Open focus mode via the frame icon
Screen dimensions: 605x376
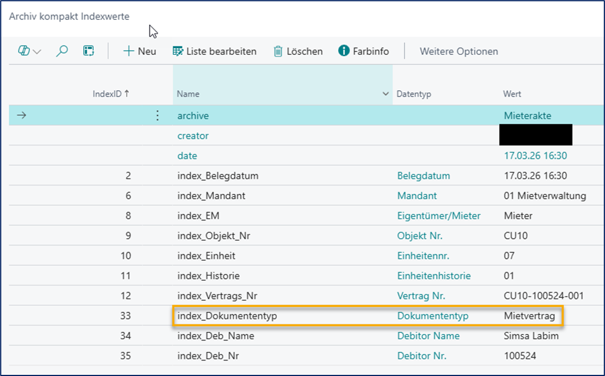[x=87, y=51]
